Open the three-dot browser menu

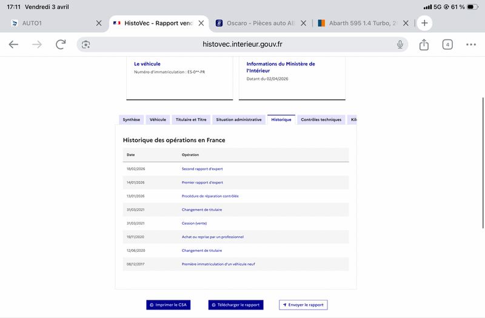point(471,44)
